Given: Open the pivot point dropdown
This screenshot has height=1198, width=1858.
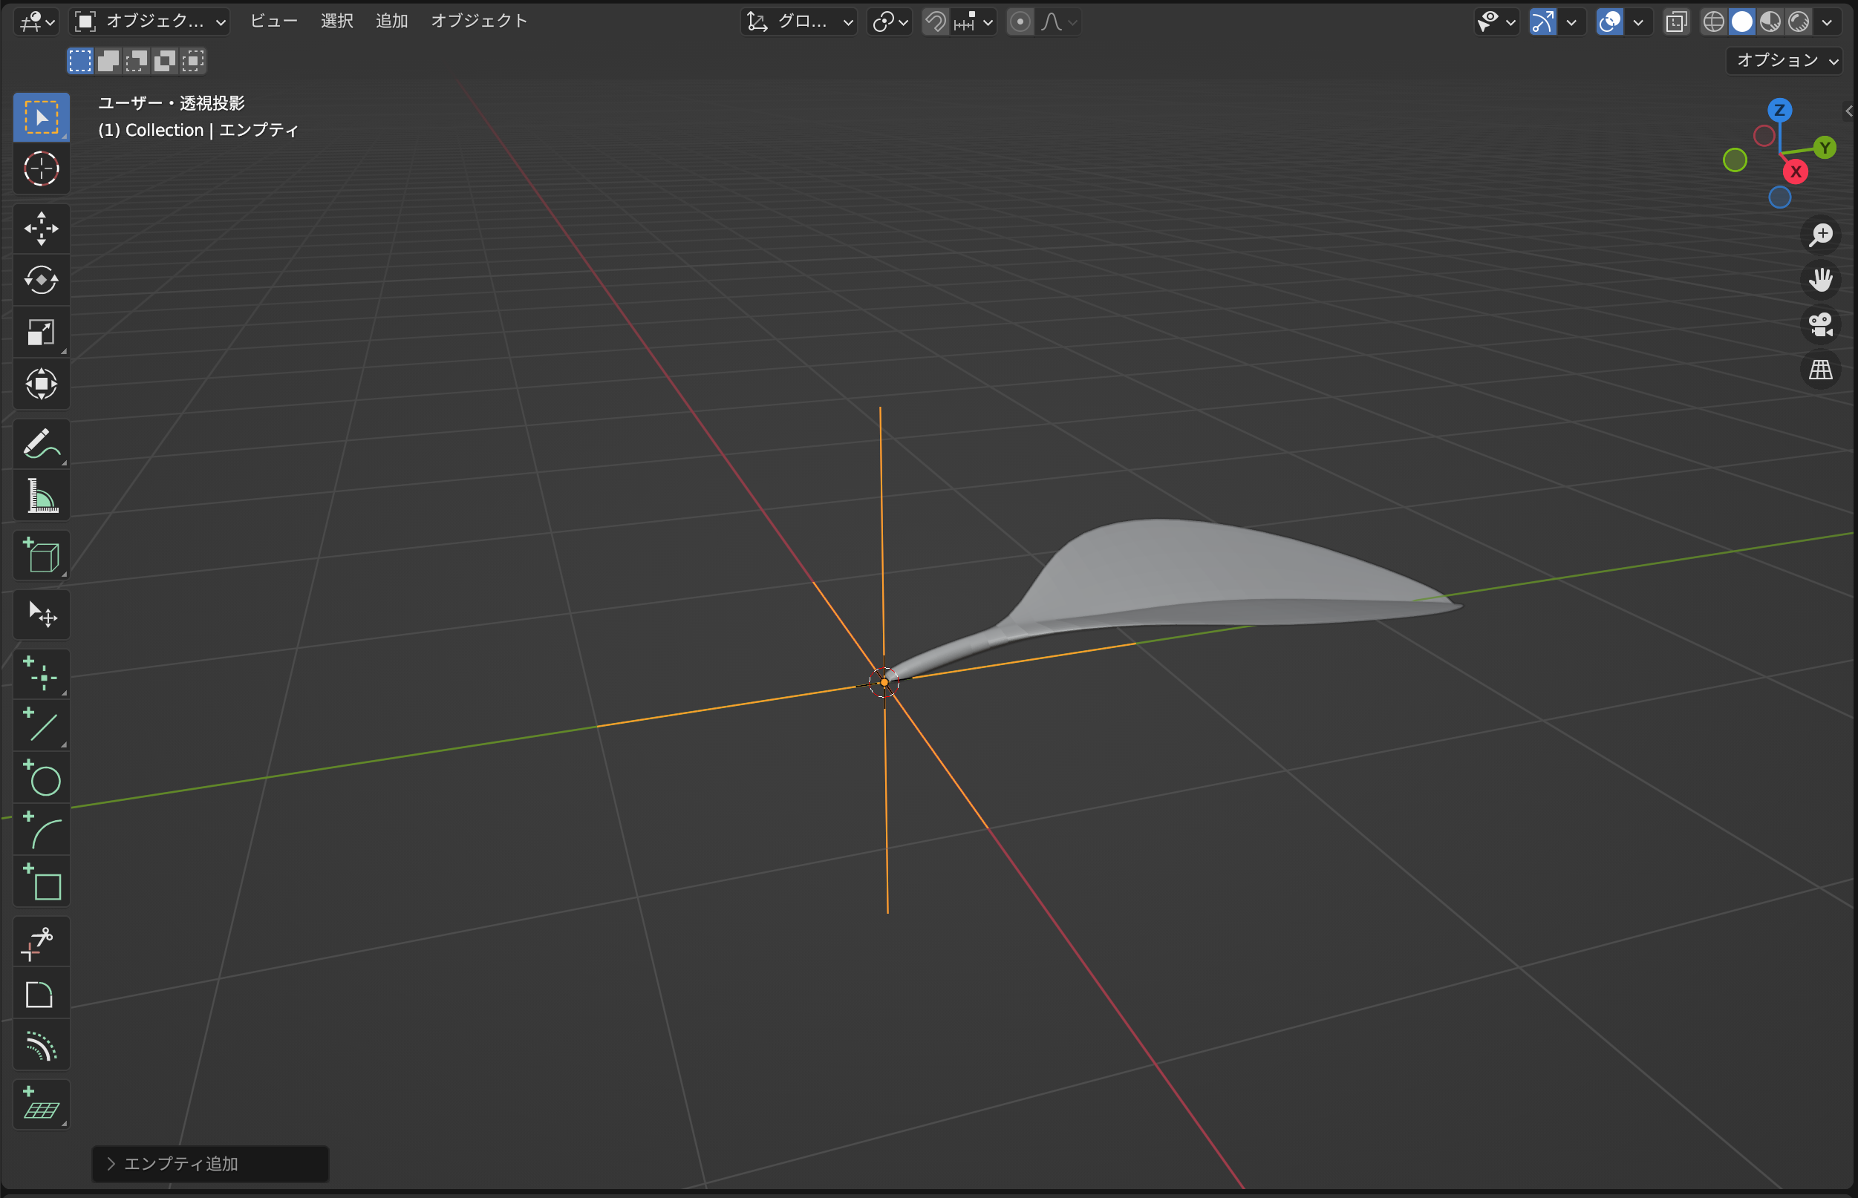Looking at the screenshot, I should (x=890, y=22).
